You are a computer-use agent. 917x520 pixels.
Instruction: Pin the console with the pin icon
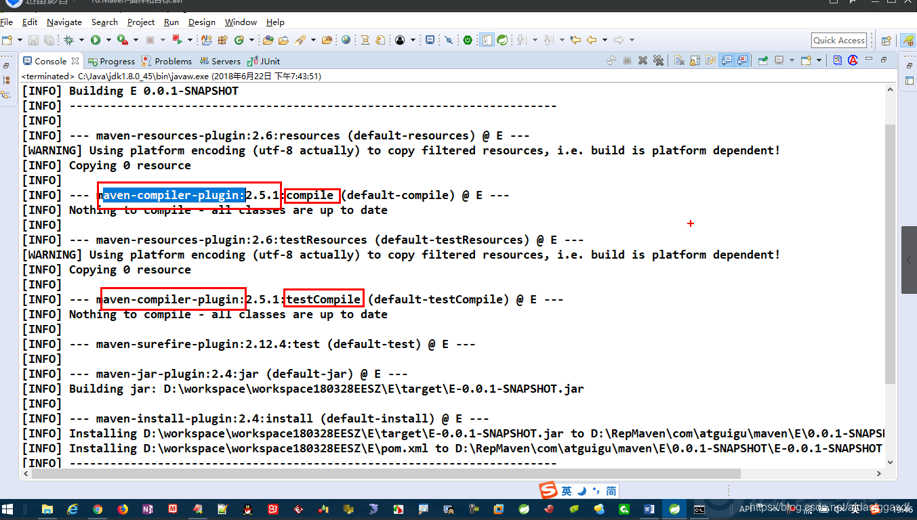point(762,60)
